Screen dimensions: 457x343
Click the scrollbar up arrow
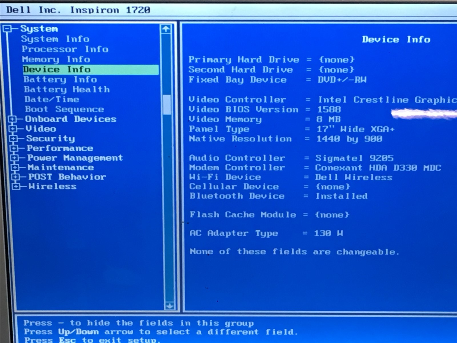coord(166,29)
